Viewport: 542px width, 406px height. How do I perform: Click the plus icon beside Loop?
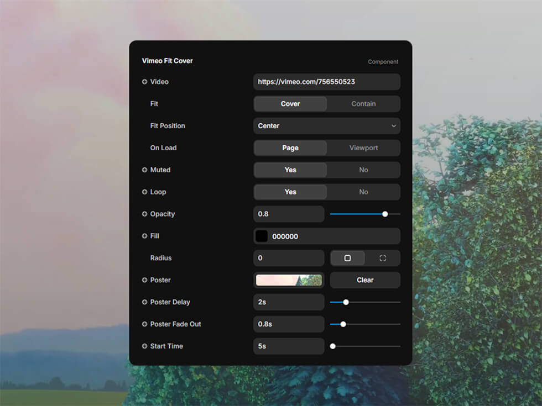[x=144, y=192]
